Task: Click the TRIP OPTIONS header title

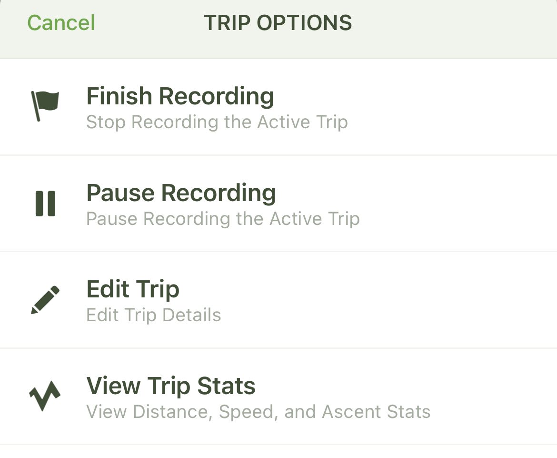Action: (x=278, y=23)
